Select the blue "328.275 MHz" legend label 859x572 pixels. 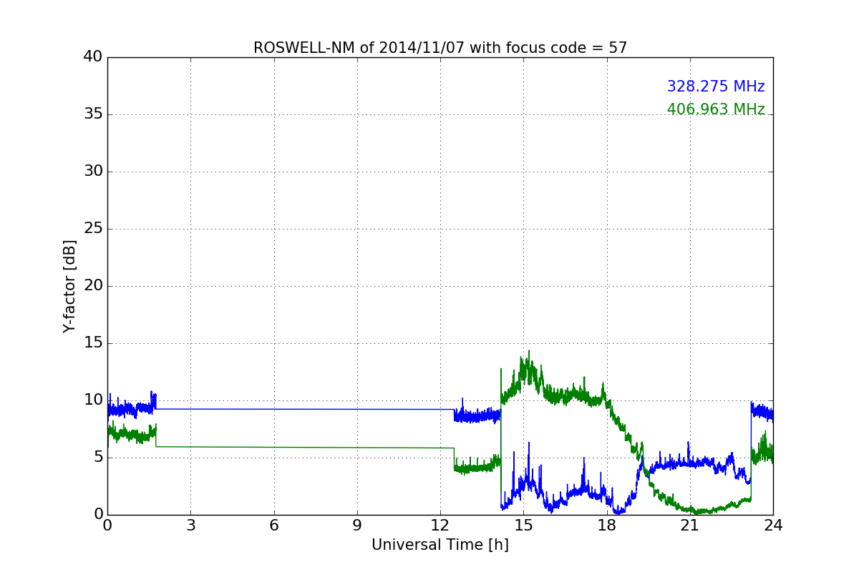[x=716, y=87]
